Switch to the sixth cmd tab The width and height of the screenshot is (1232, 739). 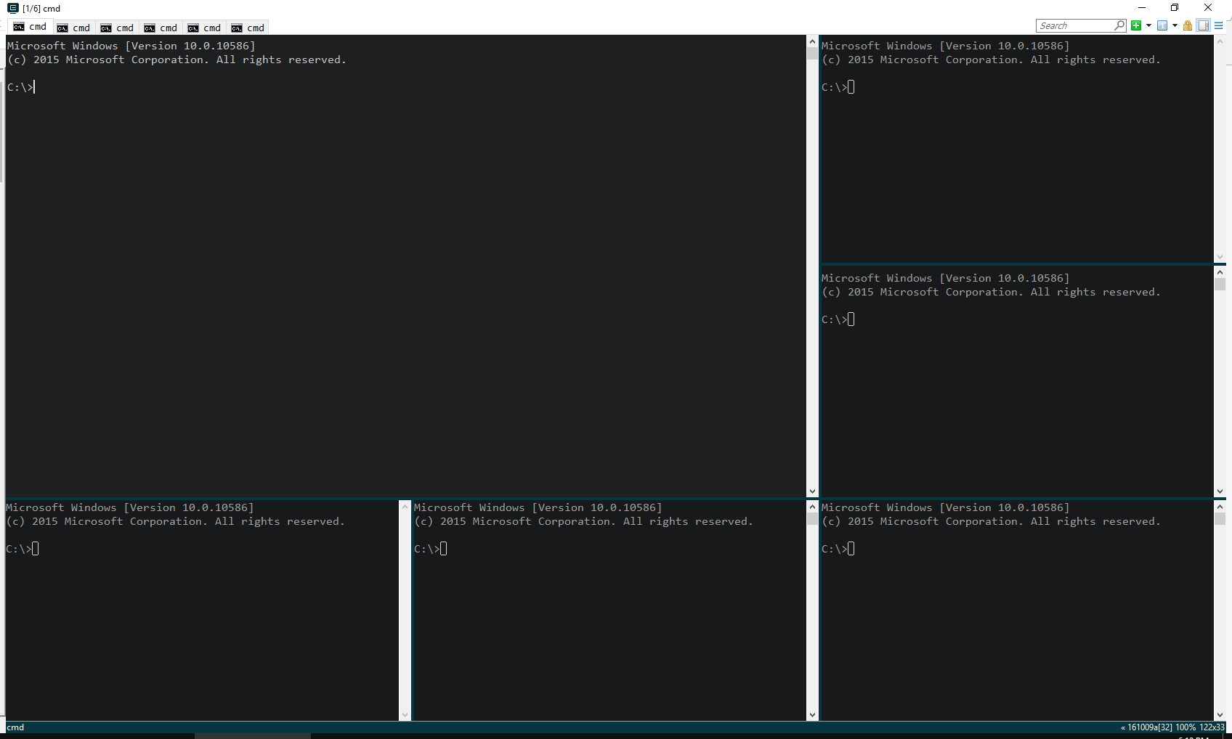(247, 28)
